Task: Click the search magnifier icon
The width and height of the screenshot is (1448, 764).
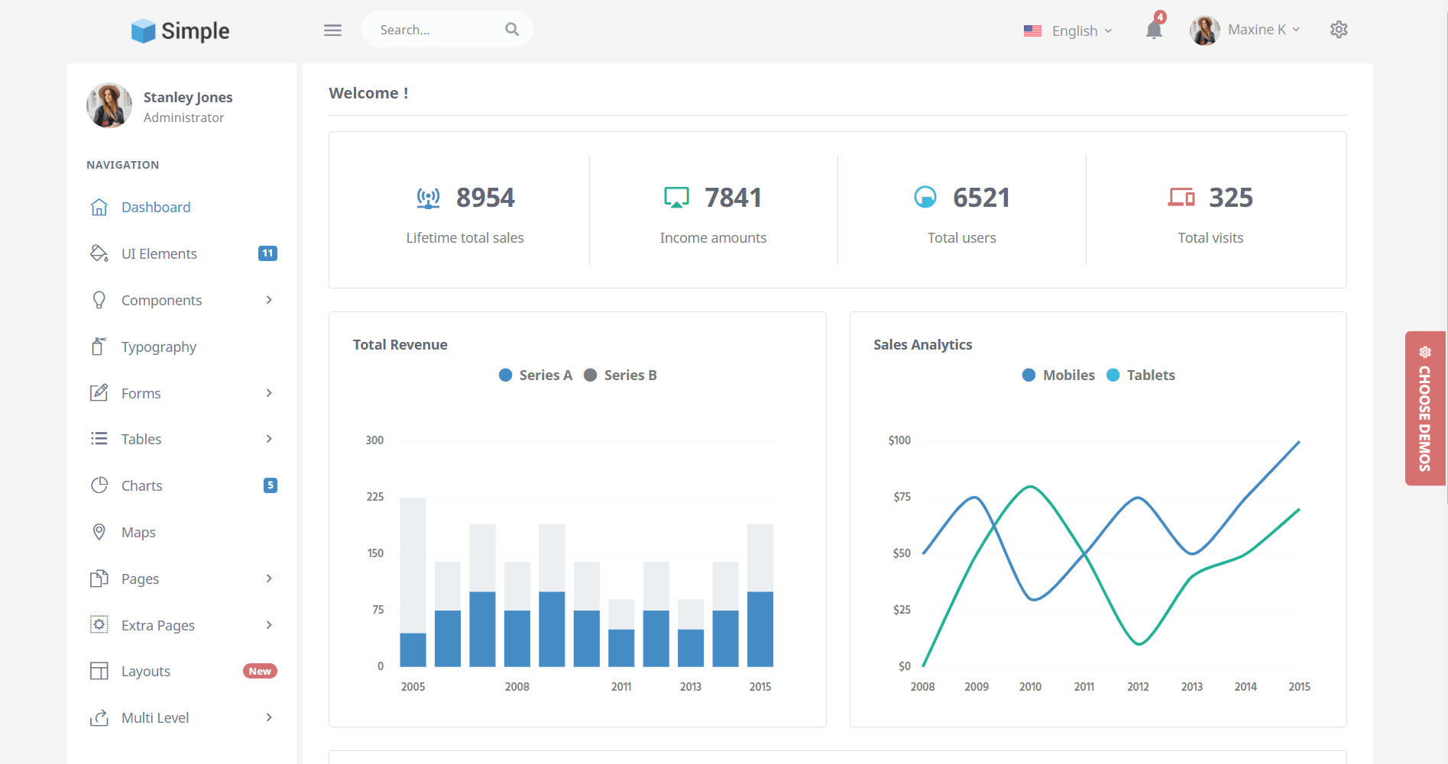Action: click(x=512, y=29)
